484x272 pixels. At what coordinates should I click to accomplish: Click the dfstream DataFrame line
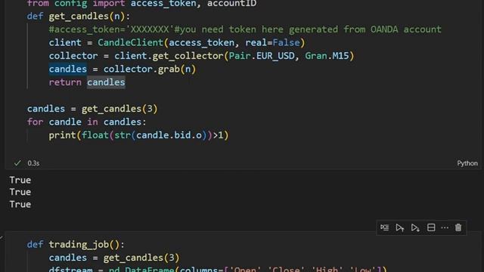(x=218, y=269)
